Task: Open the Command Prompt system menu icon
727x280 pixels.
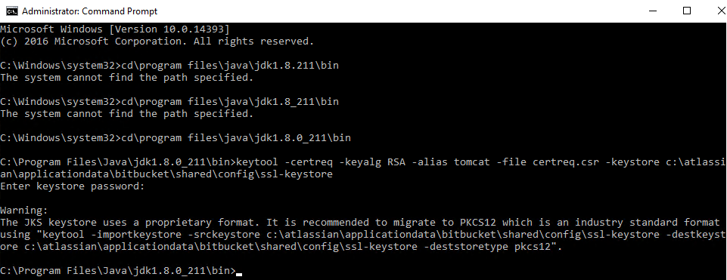Action: pos(13,11)
